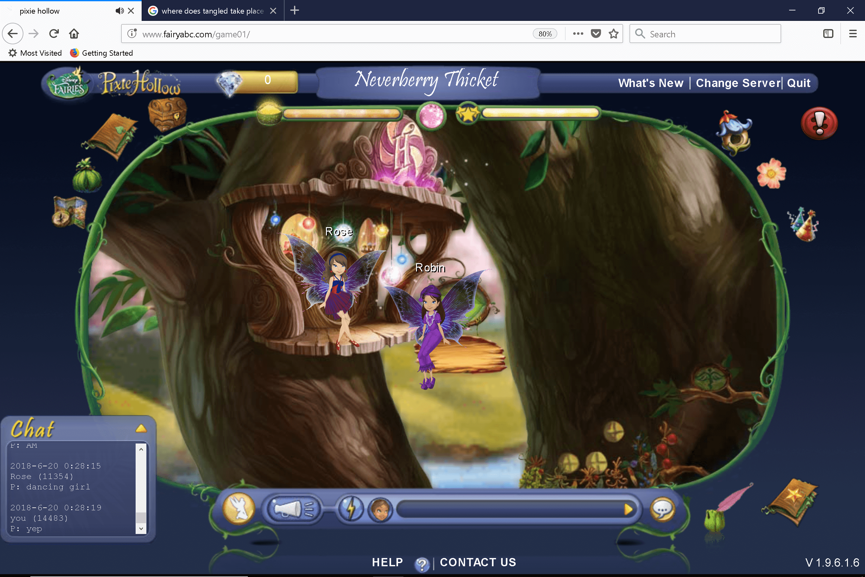The image size is (865, 577).
Task: Open the folded map icon
Action: click(x=70, y=212)
